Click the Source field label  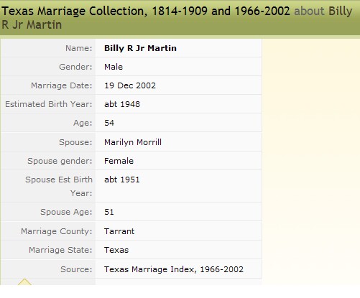point(76,269)
